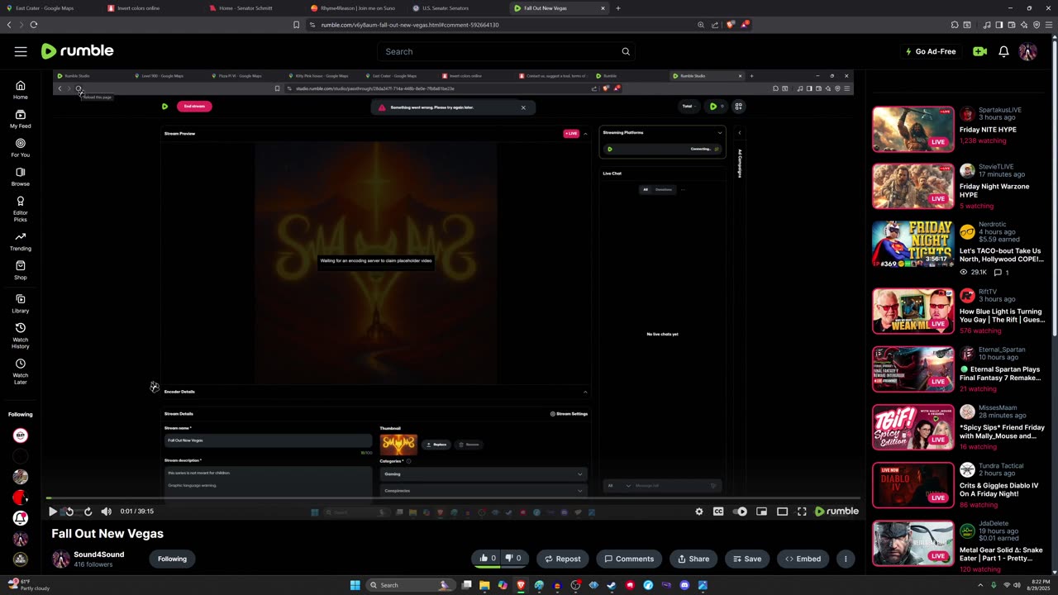The width and height of the screenshot is (1058, 595).
Task: Play the Fall Out New Vegas video
Action: [x=53, y=512]
